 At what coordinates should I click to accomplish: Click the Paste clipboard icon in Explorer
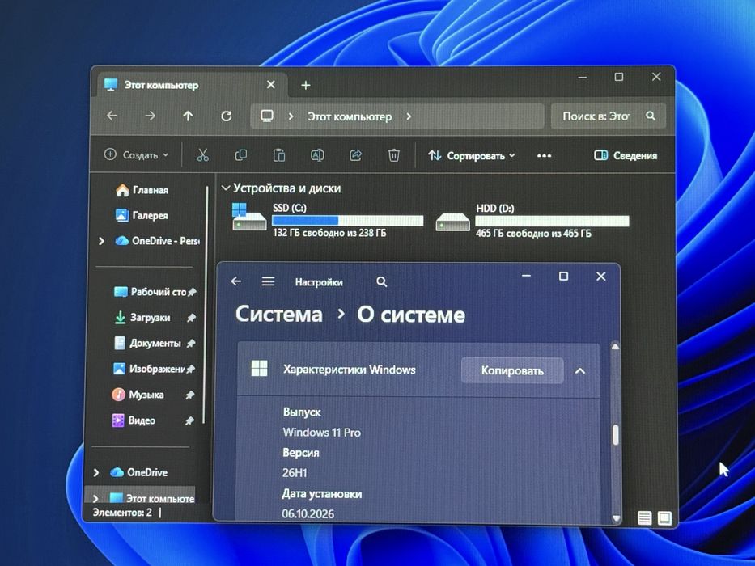tap(279, 155)
